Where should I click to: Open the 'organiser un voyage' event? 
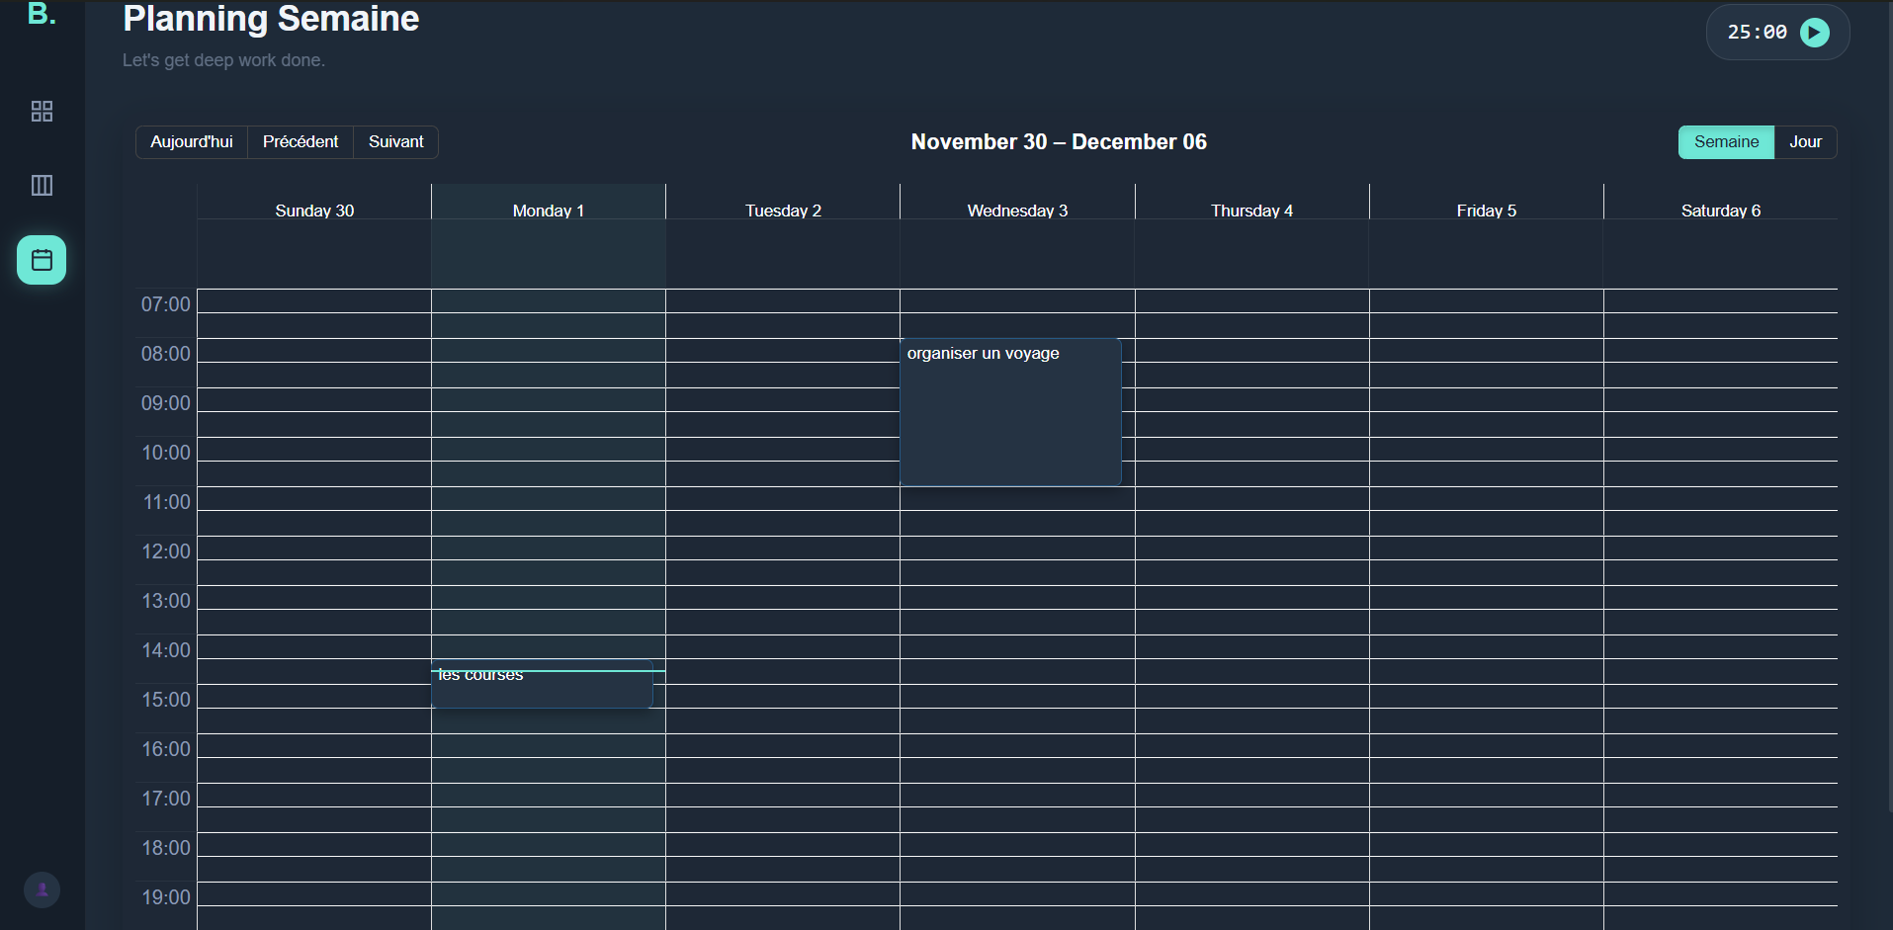[1009, 412]
